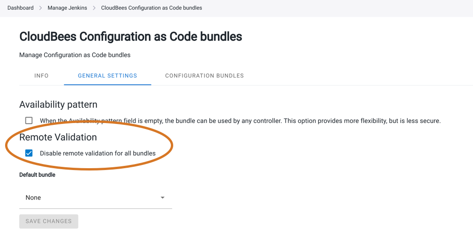473x241 pixels.
Task: Click the Default bundle field label
Action: pos(37,175)
